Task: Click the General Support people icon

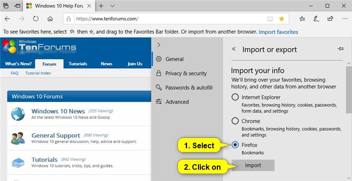Action: point(18,138)
